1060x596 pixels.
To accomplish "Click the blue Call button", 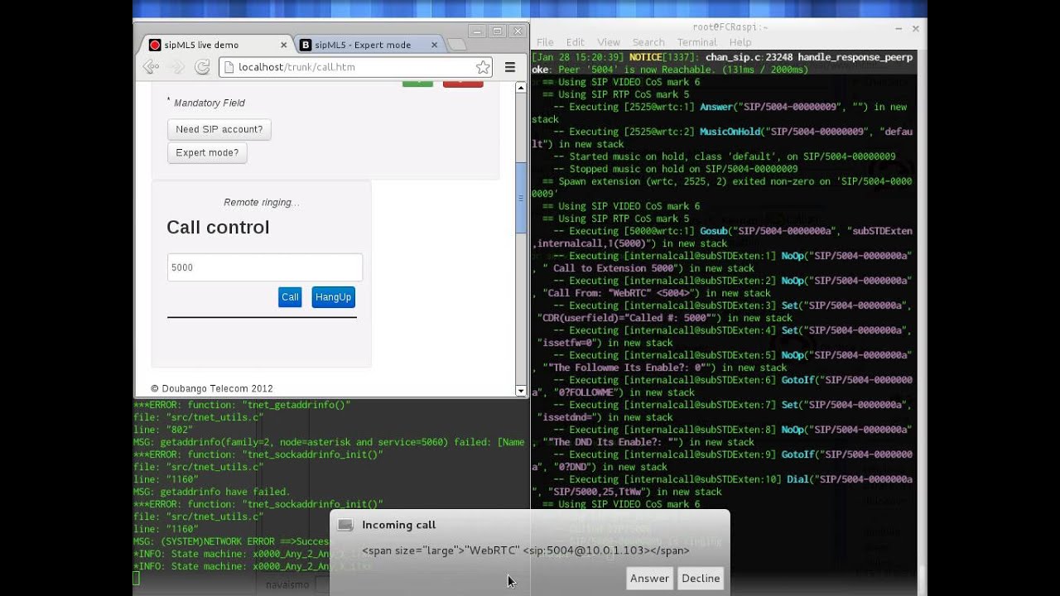I will coord(290,297).
